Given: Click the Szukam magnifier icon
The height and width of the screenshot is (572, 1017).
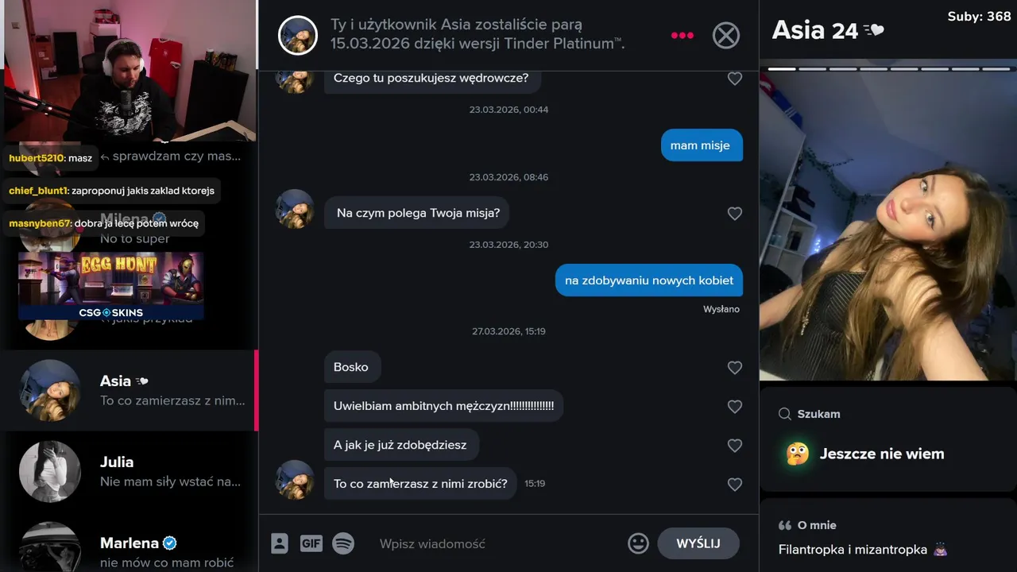Looking at the screenshot, I should (x=785, y=414).
